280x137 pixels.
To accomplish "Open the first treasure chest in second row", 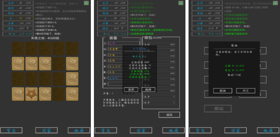I will click(x=18, y=64).
